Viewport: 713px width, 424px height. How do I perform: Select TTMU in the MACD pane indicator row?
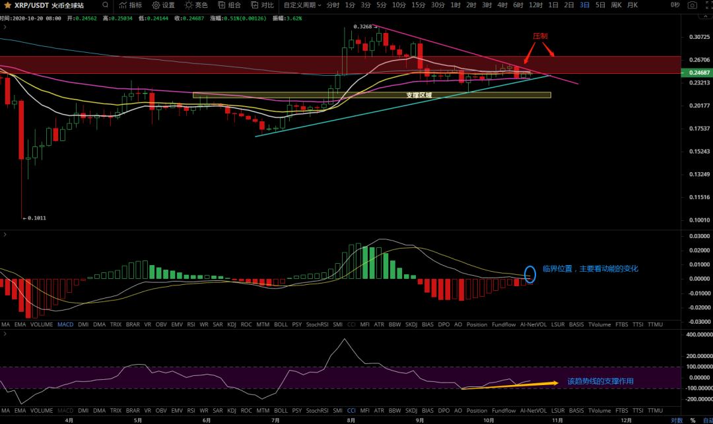point(656,324)
